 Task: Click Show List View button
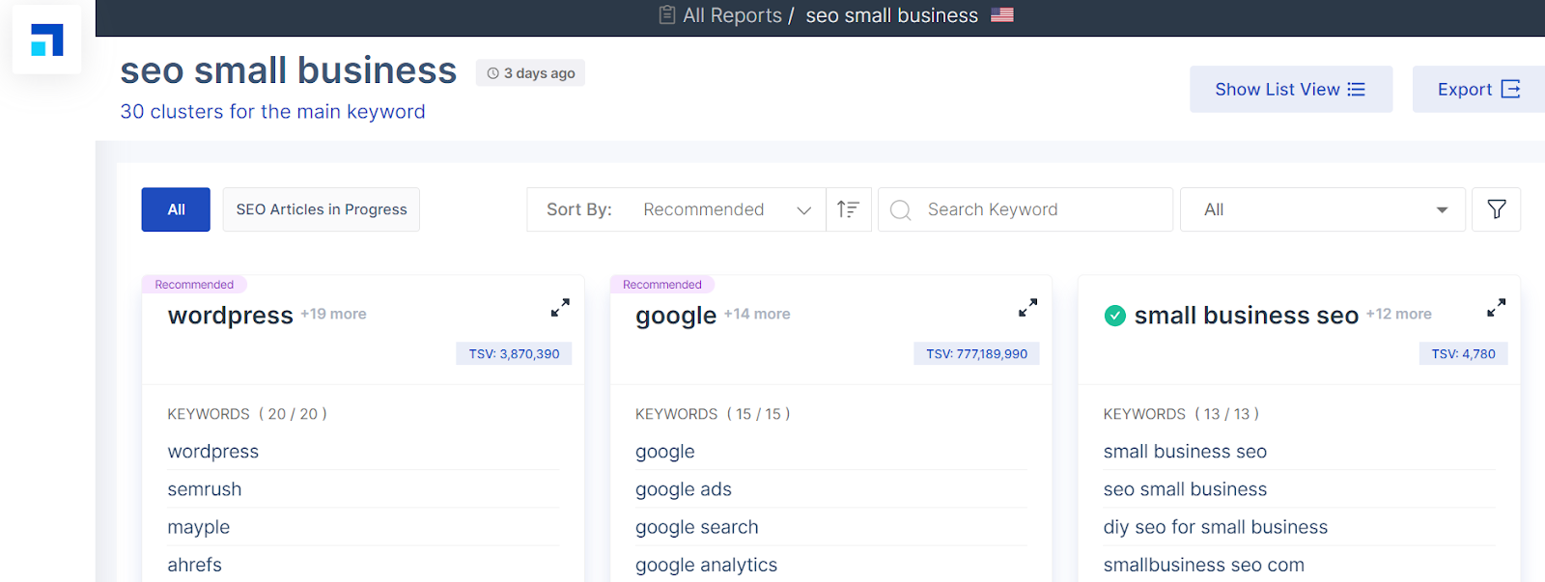(1290, 90)
